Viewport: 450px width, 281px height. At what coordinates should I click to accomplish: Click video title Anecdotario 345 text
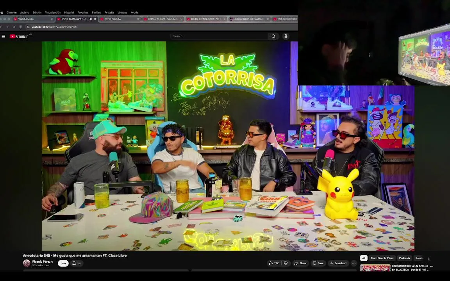(x=75, y=256)
